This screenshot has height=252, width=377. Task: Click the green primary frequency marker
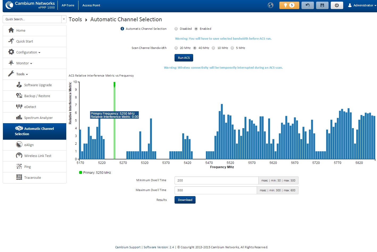point(114,85)
